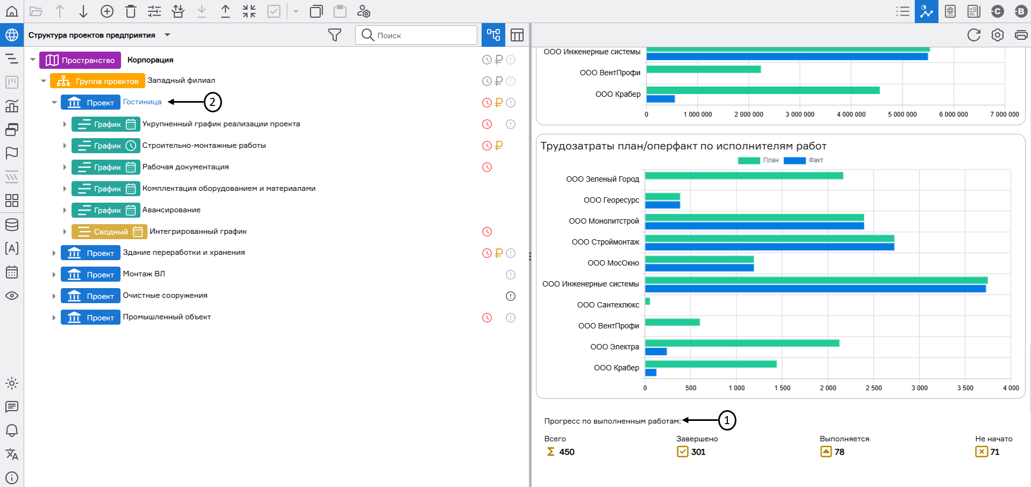Click the refresh icon above the charts

(973, 35)
